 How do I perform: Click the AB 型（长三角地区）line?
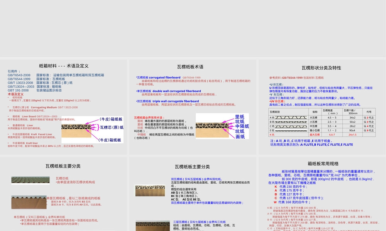tap(185, 193)
